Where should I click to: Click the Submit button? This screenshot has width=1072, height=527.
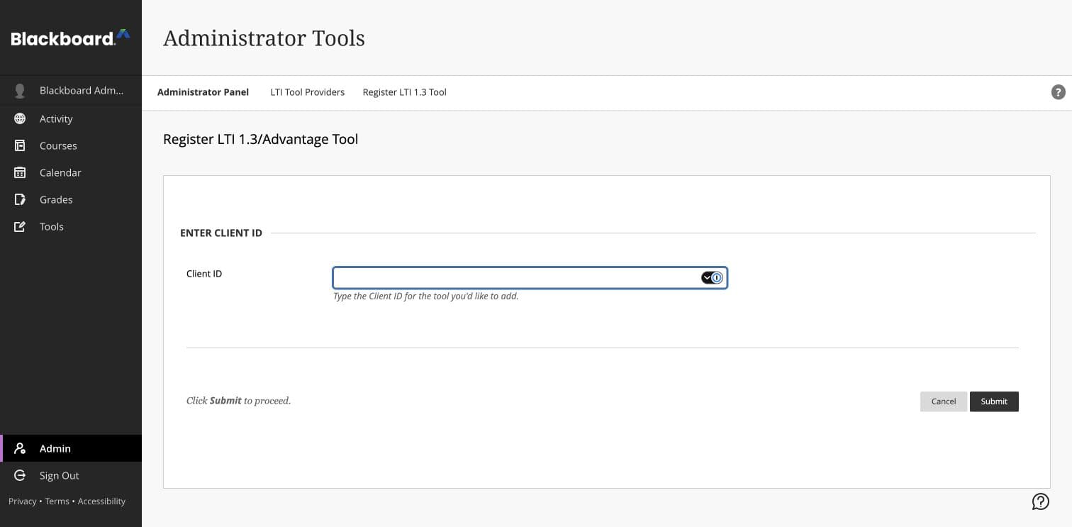[x=994, y=401]
